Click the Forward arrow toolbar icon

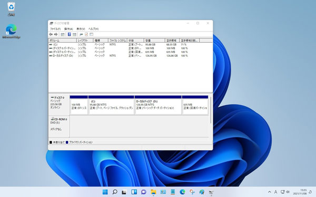[x=56, y=34]
